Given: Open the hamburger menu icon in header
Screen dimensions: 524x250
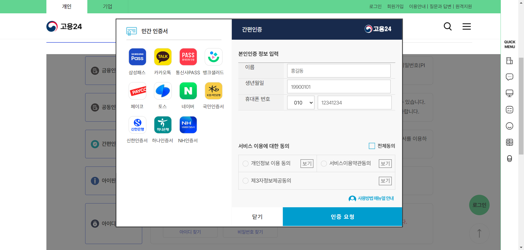Looking at the screenshot, I should (x=467, y=26).
